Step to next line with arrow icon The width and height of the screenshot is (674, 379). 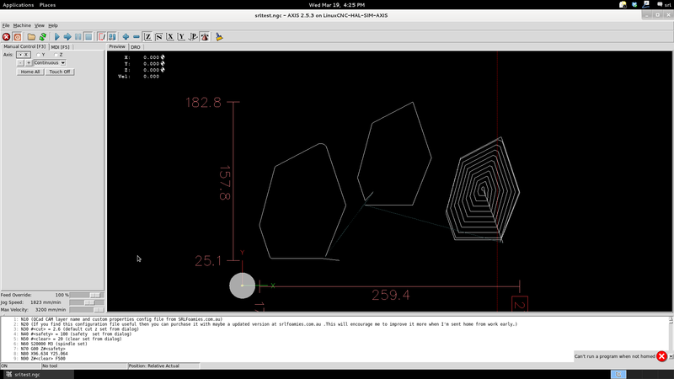[x=67, y=37]
